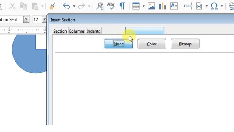Open Find & Replace magnifier icon

pos(100,6)
